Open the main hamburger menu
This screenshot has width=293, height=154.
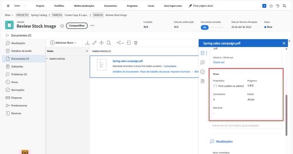click(x=8, y=6)
